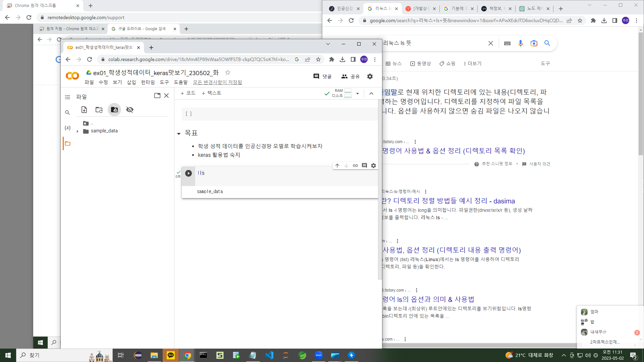Run the !ls code cell

tap(189, 173)
